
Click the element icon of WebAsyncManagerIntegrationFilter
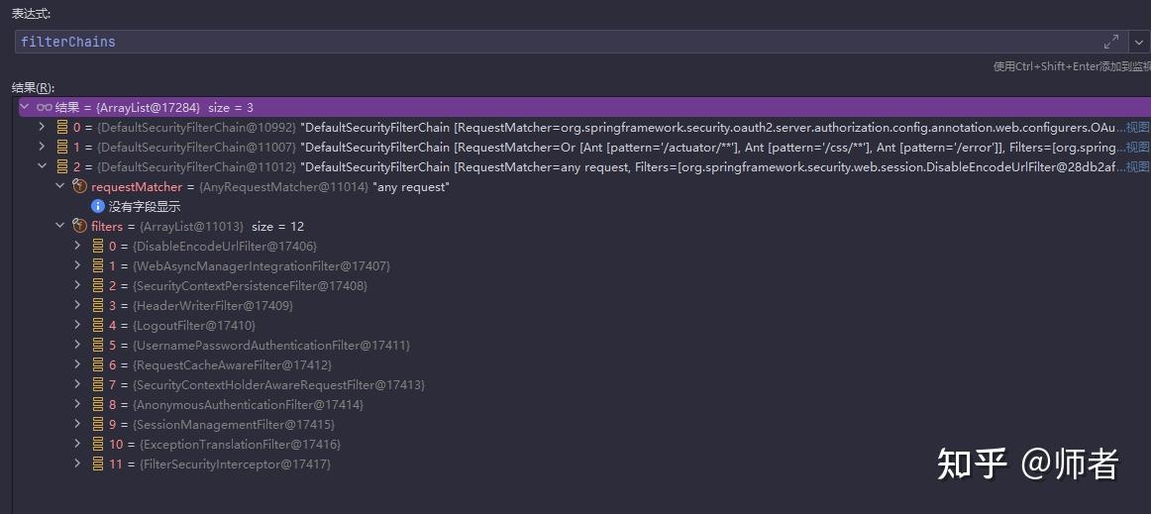[98, 265]
